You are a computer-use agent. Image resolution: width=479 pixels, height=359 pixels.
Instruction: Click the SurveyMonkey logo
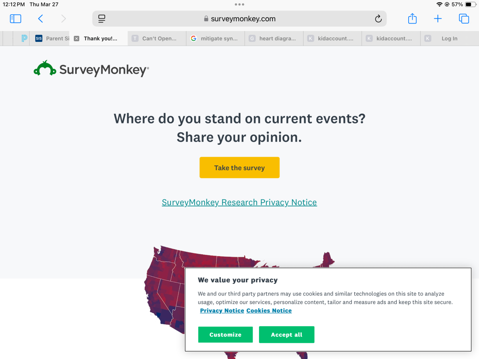click(x=91, y=69)
